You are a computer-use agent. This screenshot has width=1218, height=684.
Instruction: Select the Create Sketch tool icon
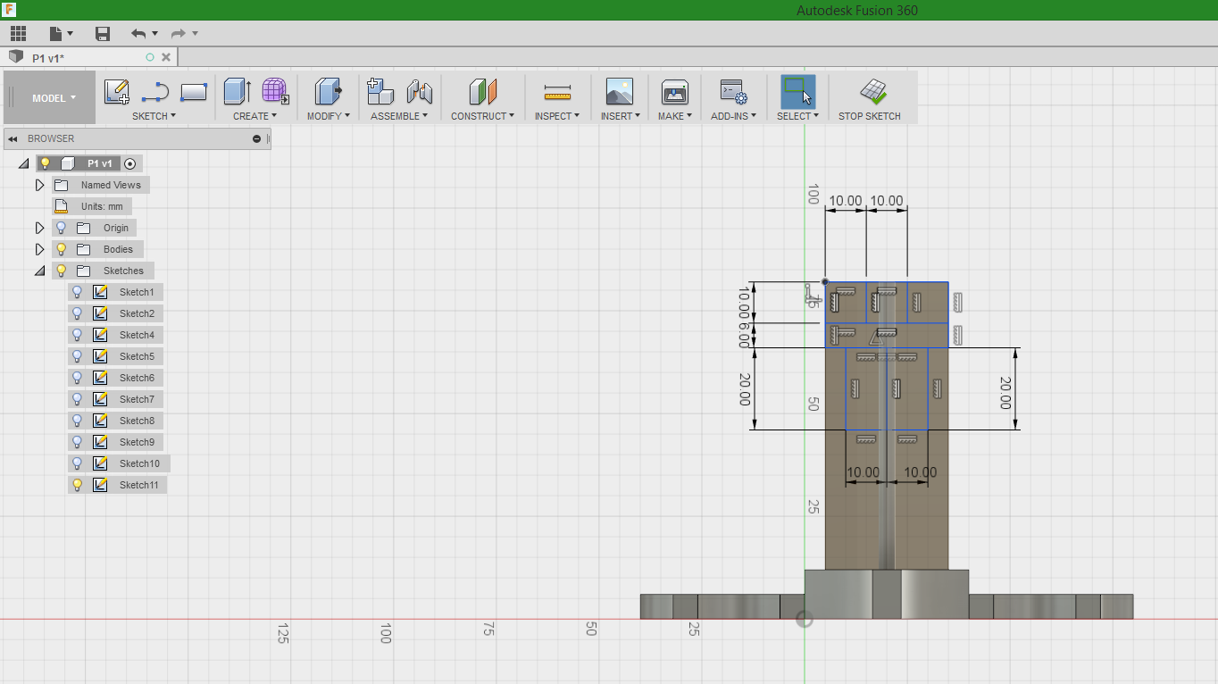116,91
